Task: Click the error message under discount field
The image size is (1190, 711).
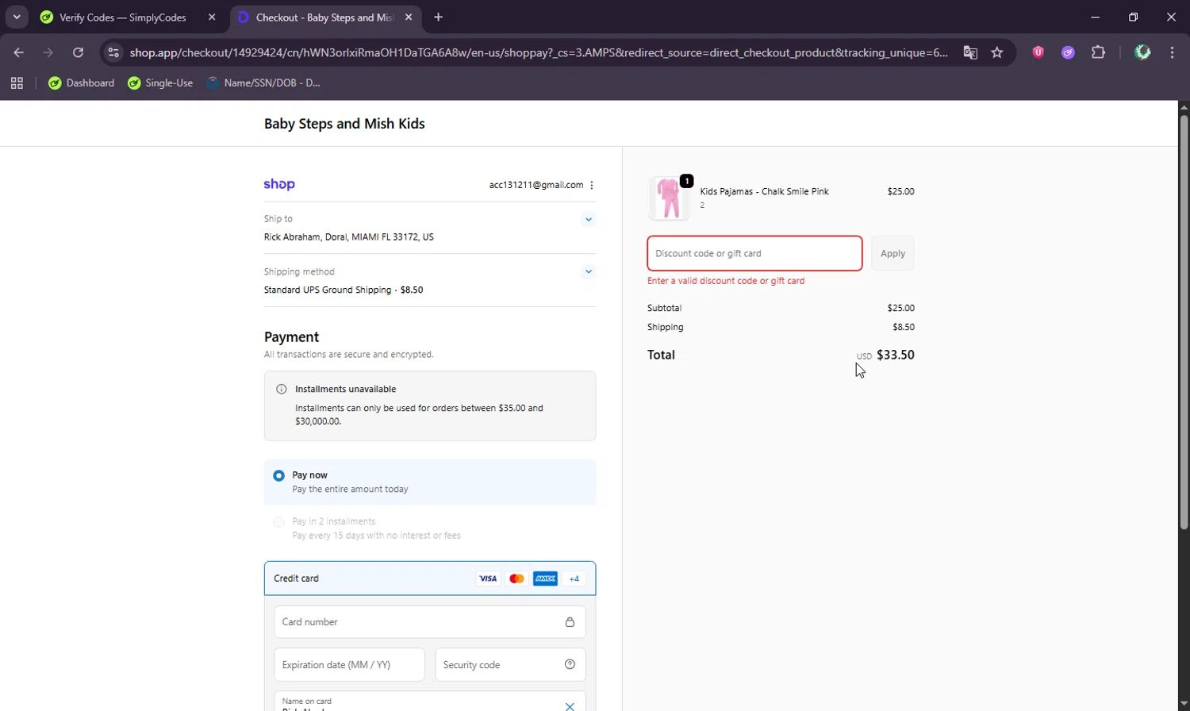Action: tap(726, 281)
